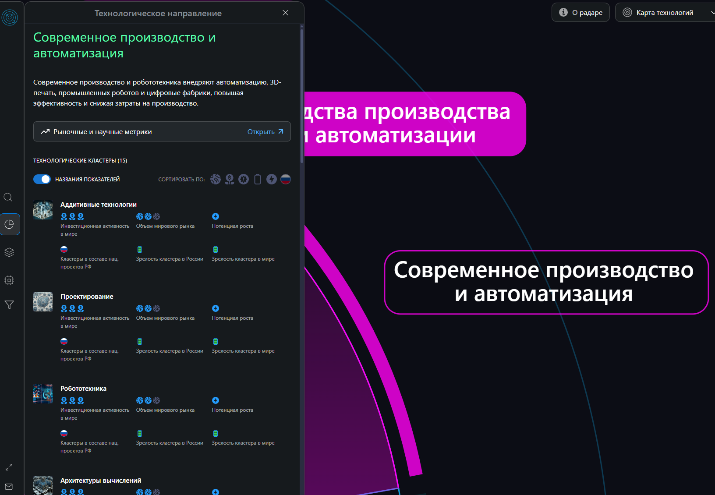Click the fullscreen expand arrows icon
Image resolution: width=715 pixels, height=495 pixels.
click(9, 467)
